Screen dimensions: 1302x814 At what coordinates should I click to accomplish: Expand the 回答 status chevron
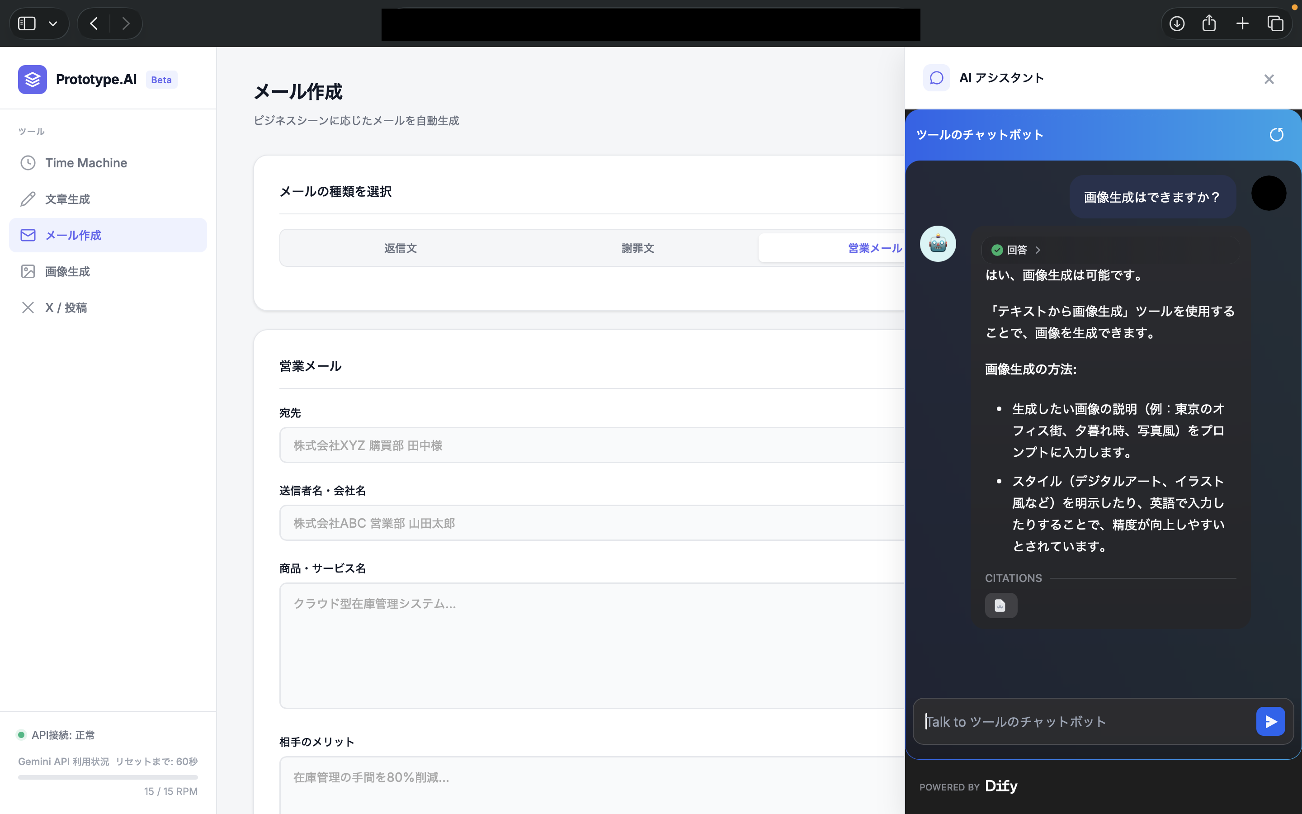tap(1038, 250)
